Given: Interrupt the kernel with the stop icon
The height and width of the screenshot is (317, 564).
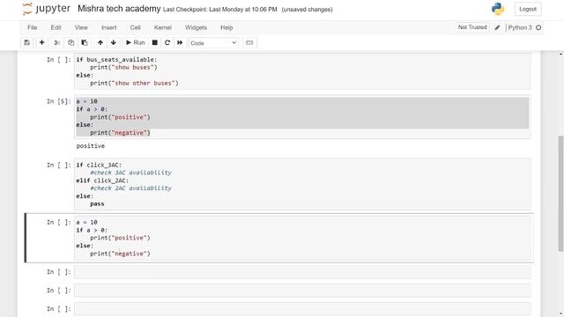Looking at the screenshot, I should coord(155,43).
